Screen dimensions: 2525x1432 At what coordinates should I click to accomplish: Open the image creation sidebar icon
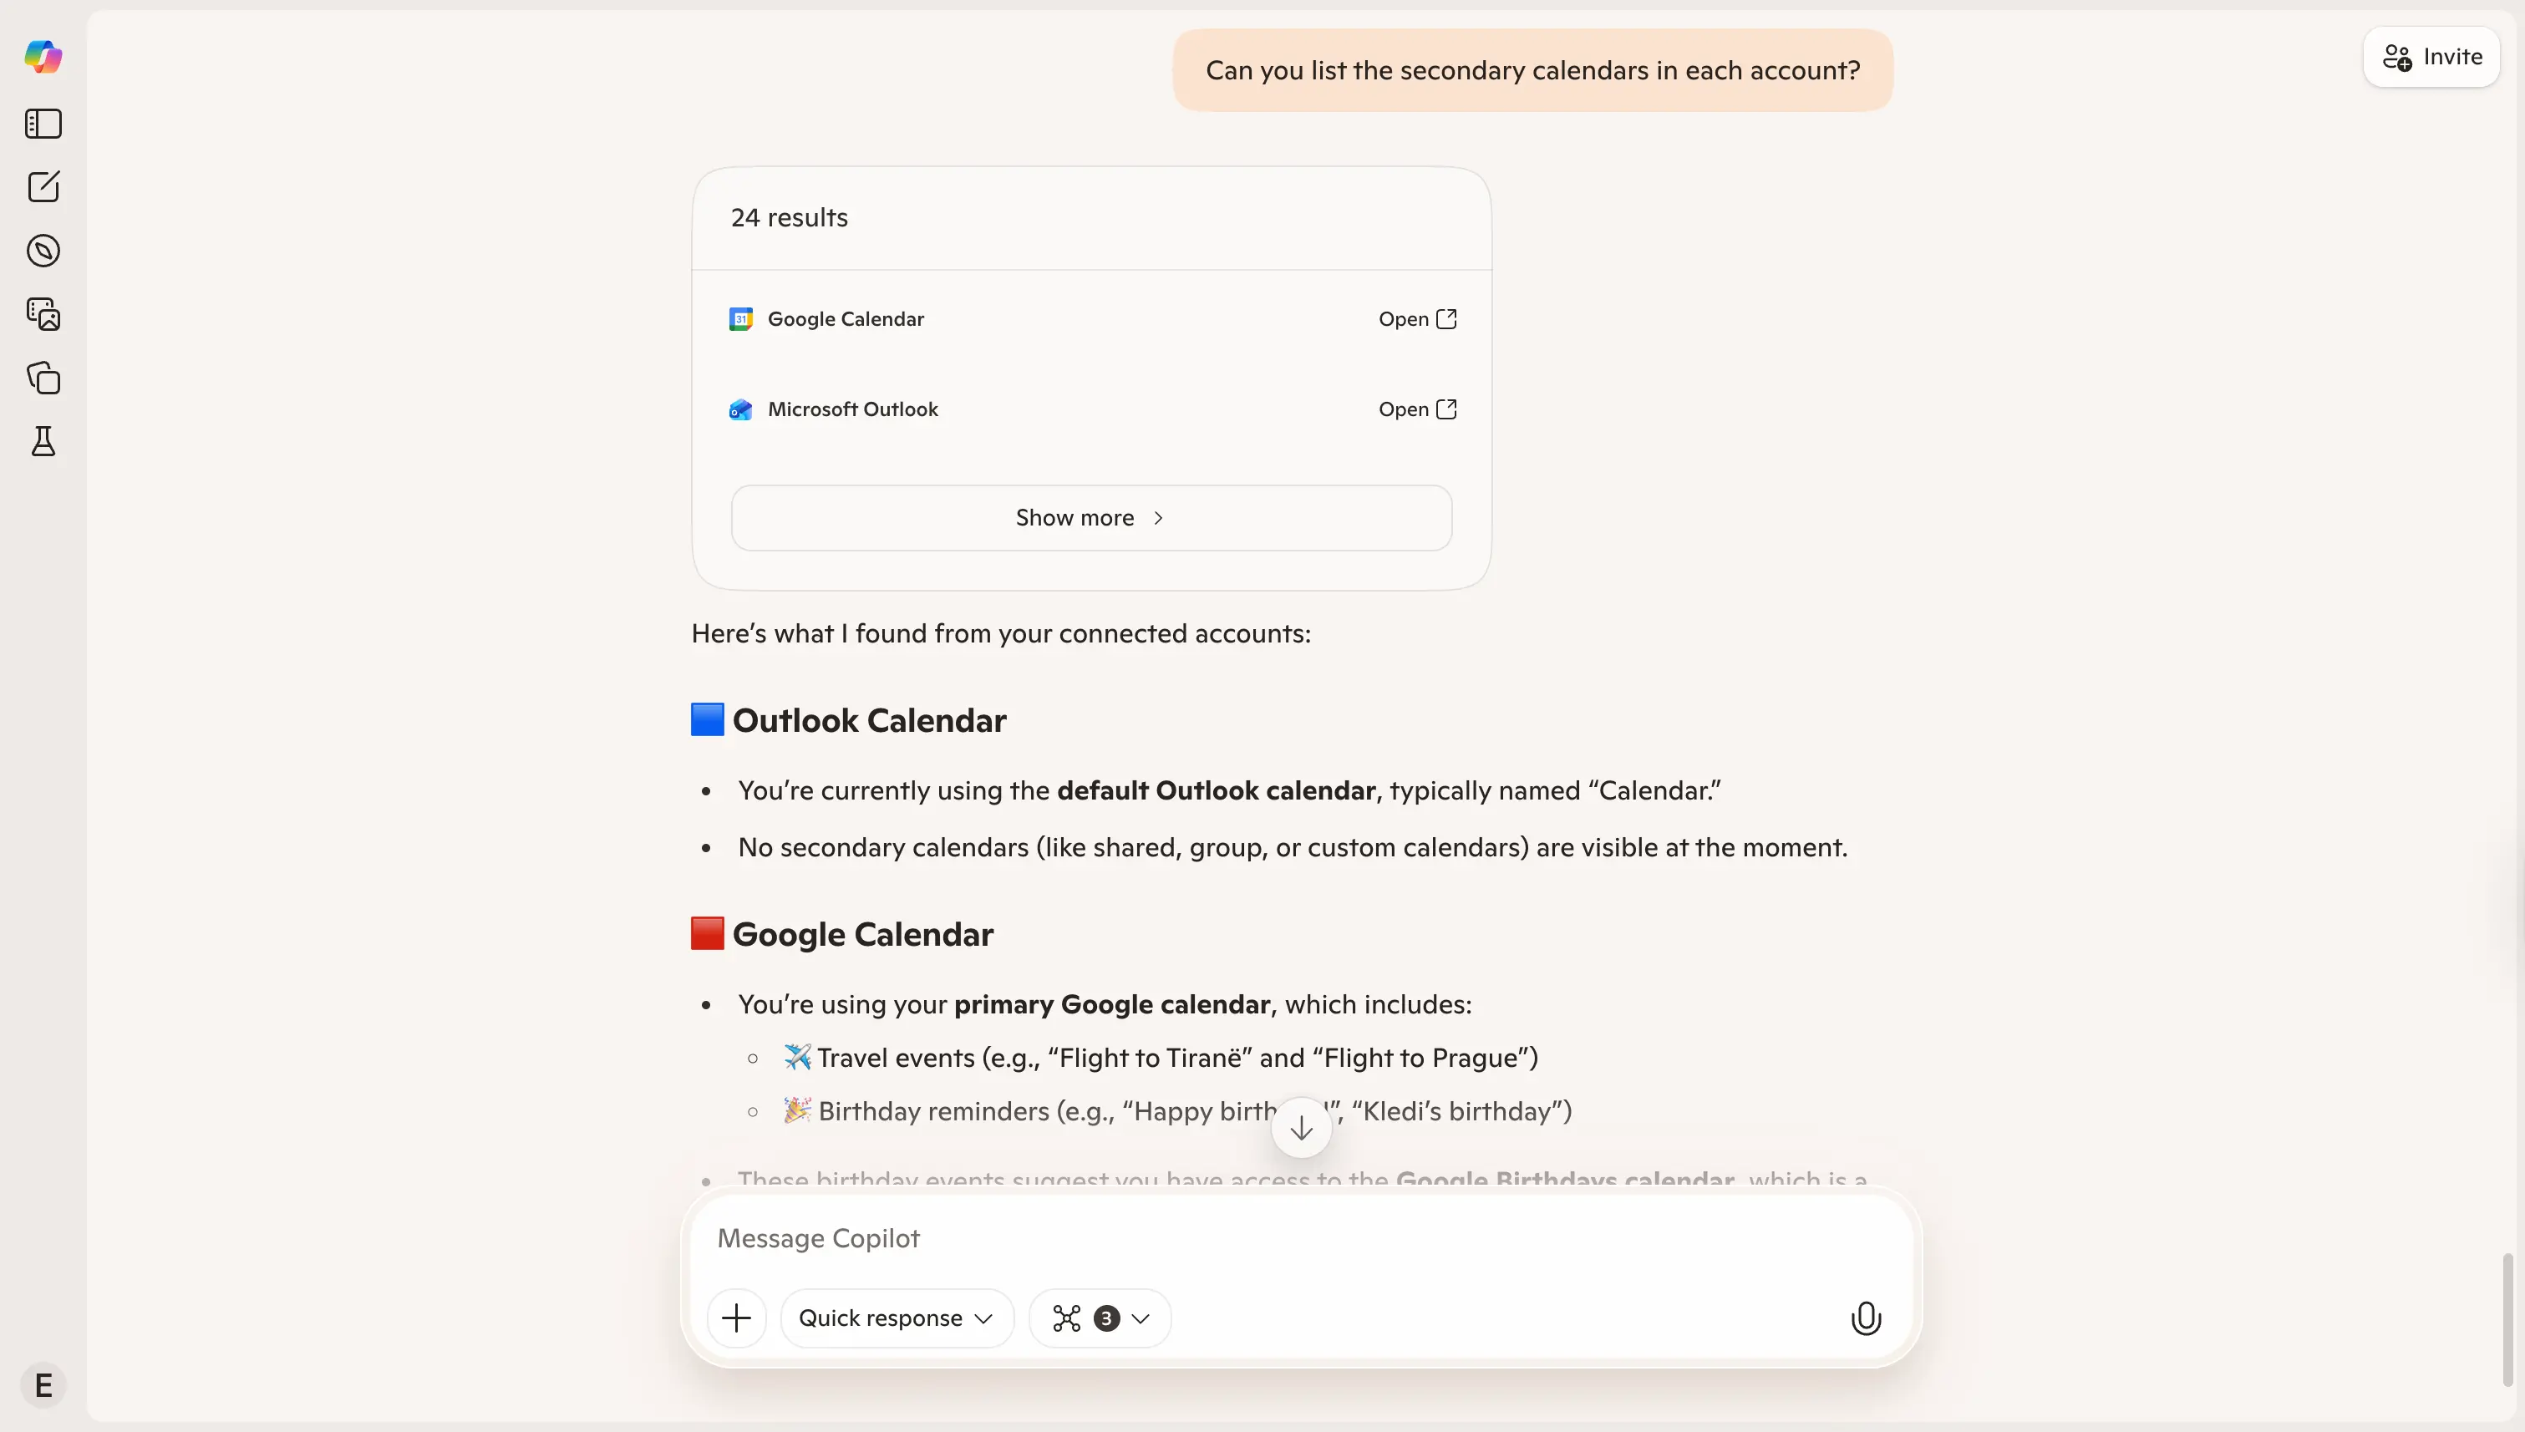[x=43, y=312]
